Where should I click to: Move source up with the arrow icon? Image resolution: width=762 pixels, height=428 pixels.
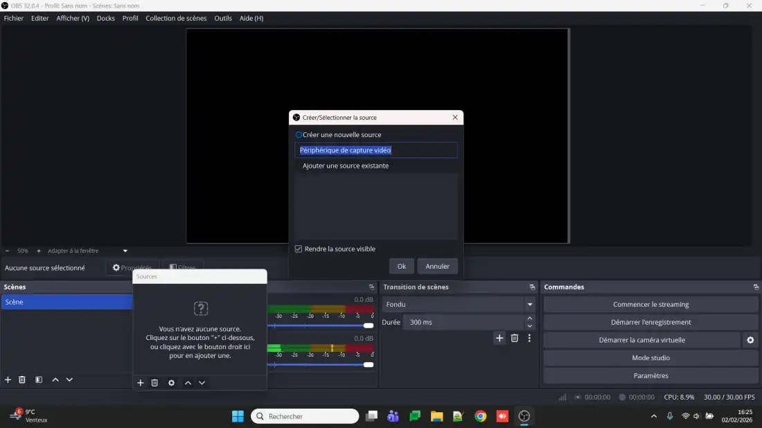(188, 383)
